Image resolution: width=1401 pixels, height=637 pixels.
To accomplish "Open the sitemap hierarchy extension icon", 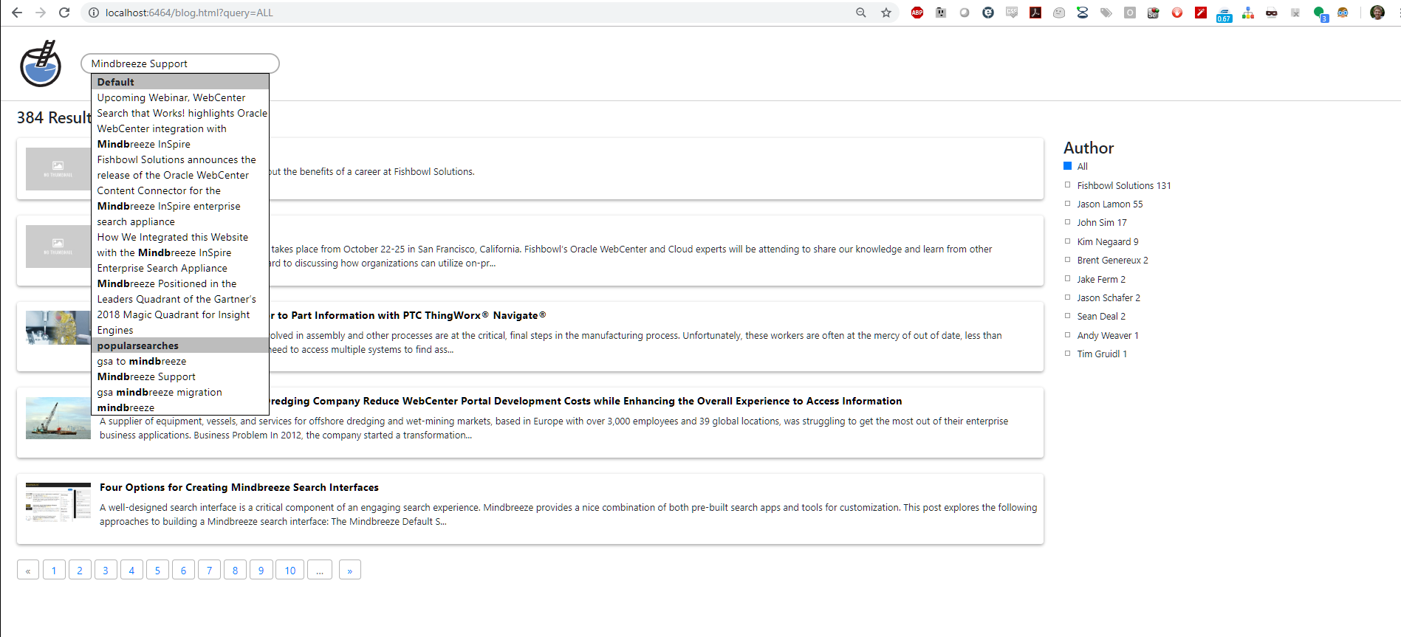I will click(1248, 13).
